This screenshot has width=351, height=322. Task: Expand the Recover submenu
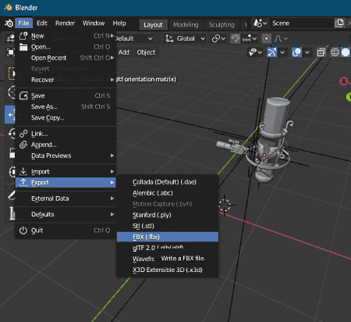(x=66, y=80)
